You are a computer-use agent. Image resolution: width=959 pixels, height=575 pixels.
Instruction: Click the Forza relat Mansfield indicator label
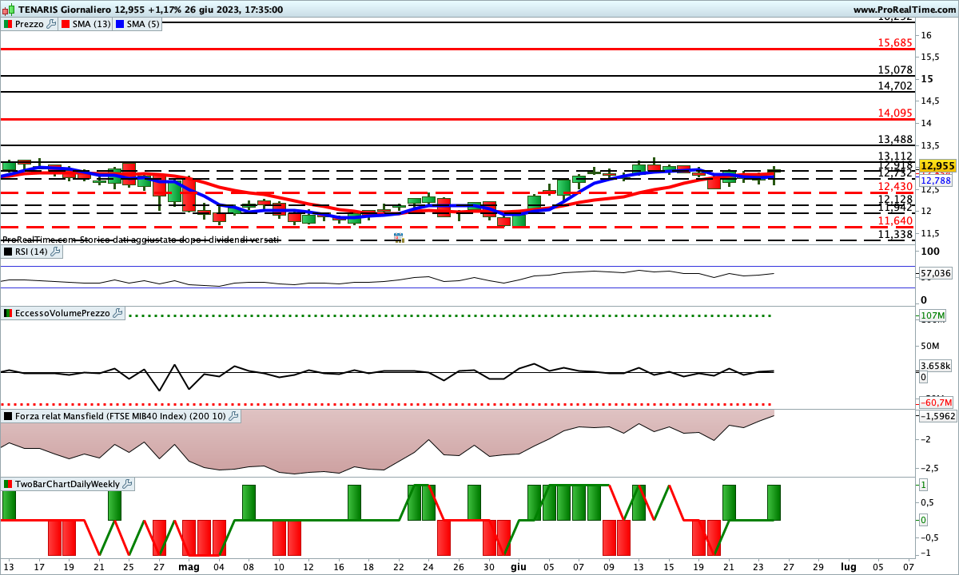tap(121, 416)
